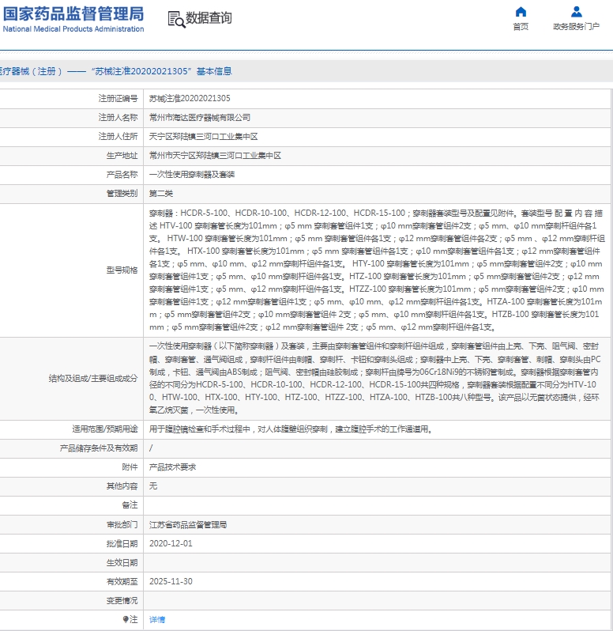
Task: Click the expiry date 2025-11-30
Action: 171,581
